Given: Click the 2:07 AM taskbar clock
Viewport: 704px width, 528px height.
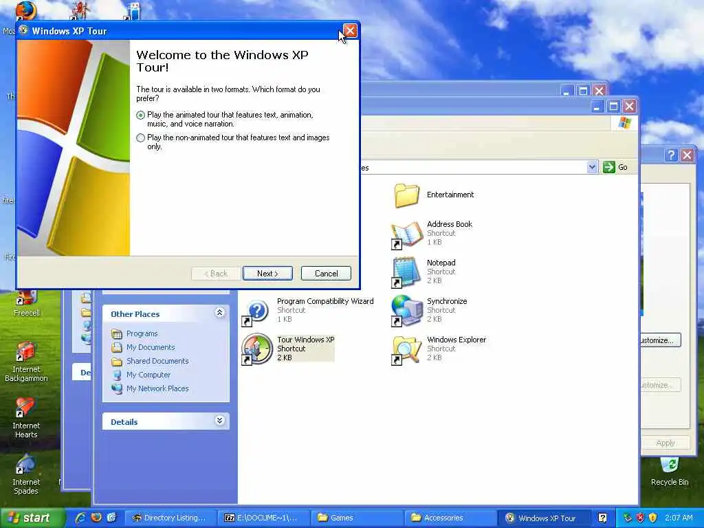Looking at the screenshot, I should coord(679,518).
